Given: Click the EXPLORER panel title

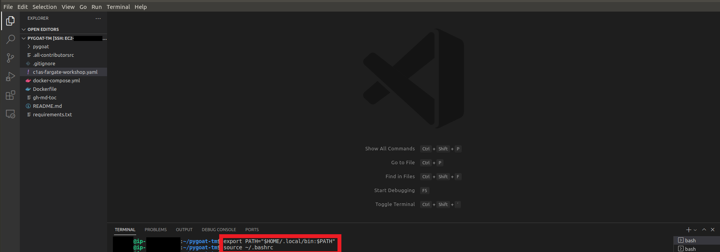Looking at the screenshot, I should (38, 18).
